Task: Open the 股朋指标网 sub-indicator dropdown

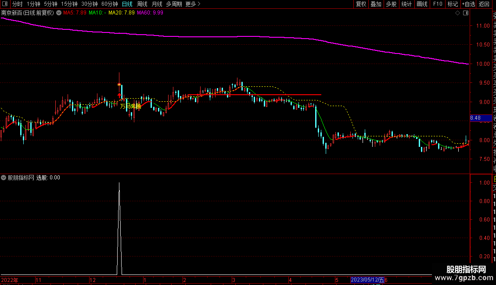Action: 4,178
